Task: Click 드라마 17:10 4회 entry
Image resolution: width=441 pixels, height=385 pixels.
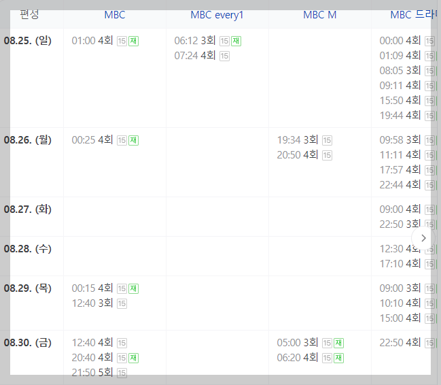Action: pos(400,264)
